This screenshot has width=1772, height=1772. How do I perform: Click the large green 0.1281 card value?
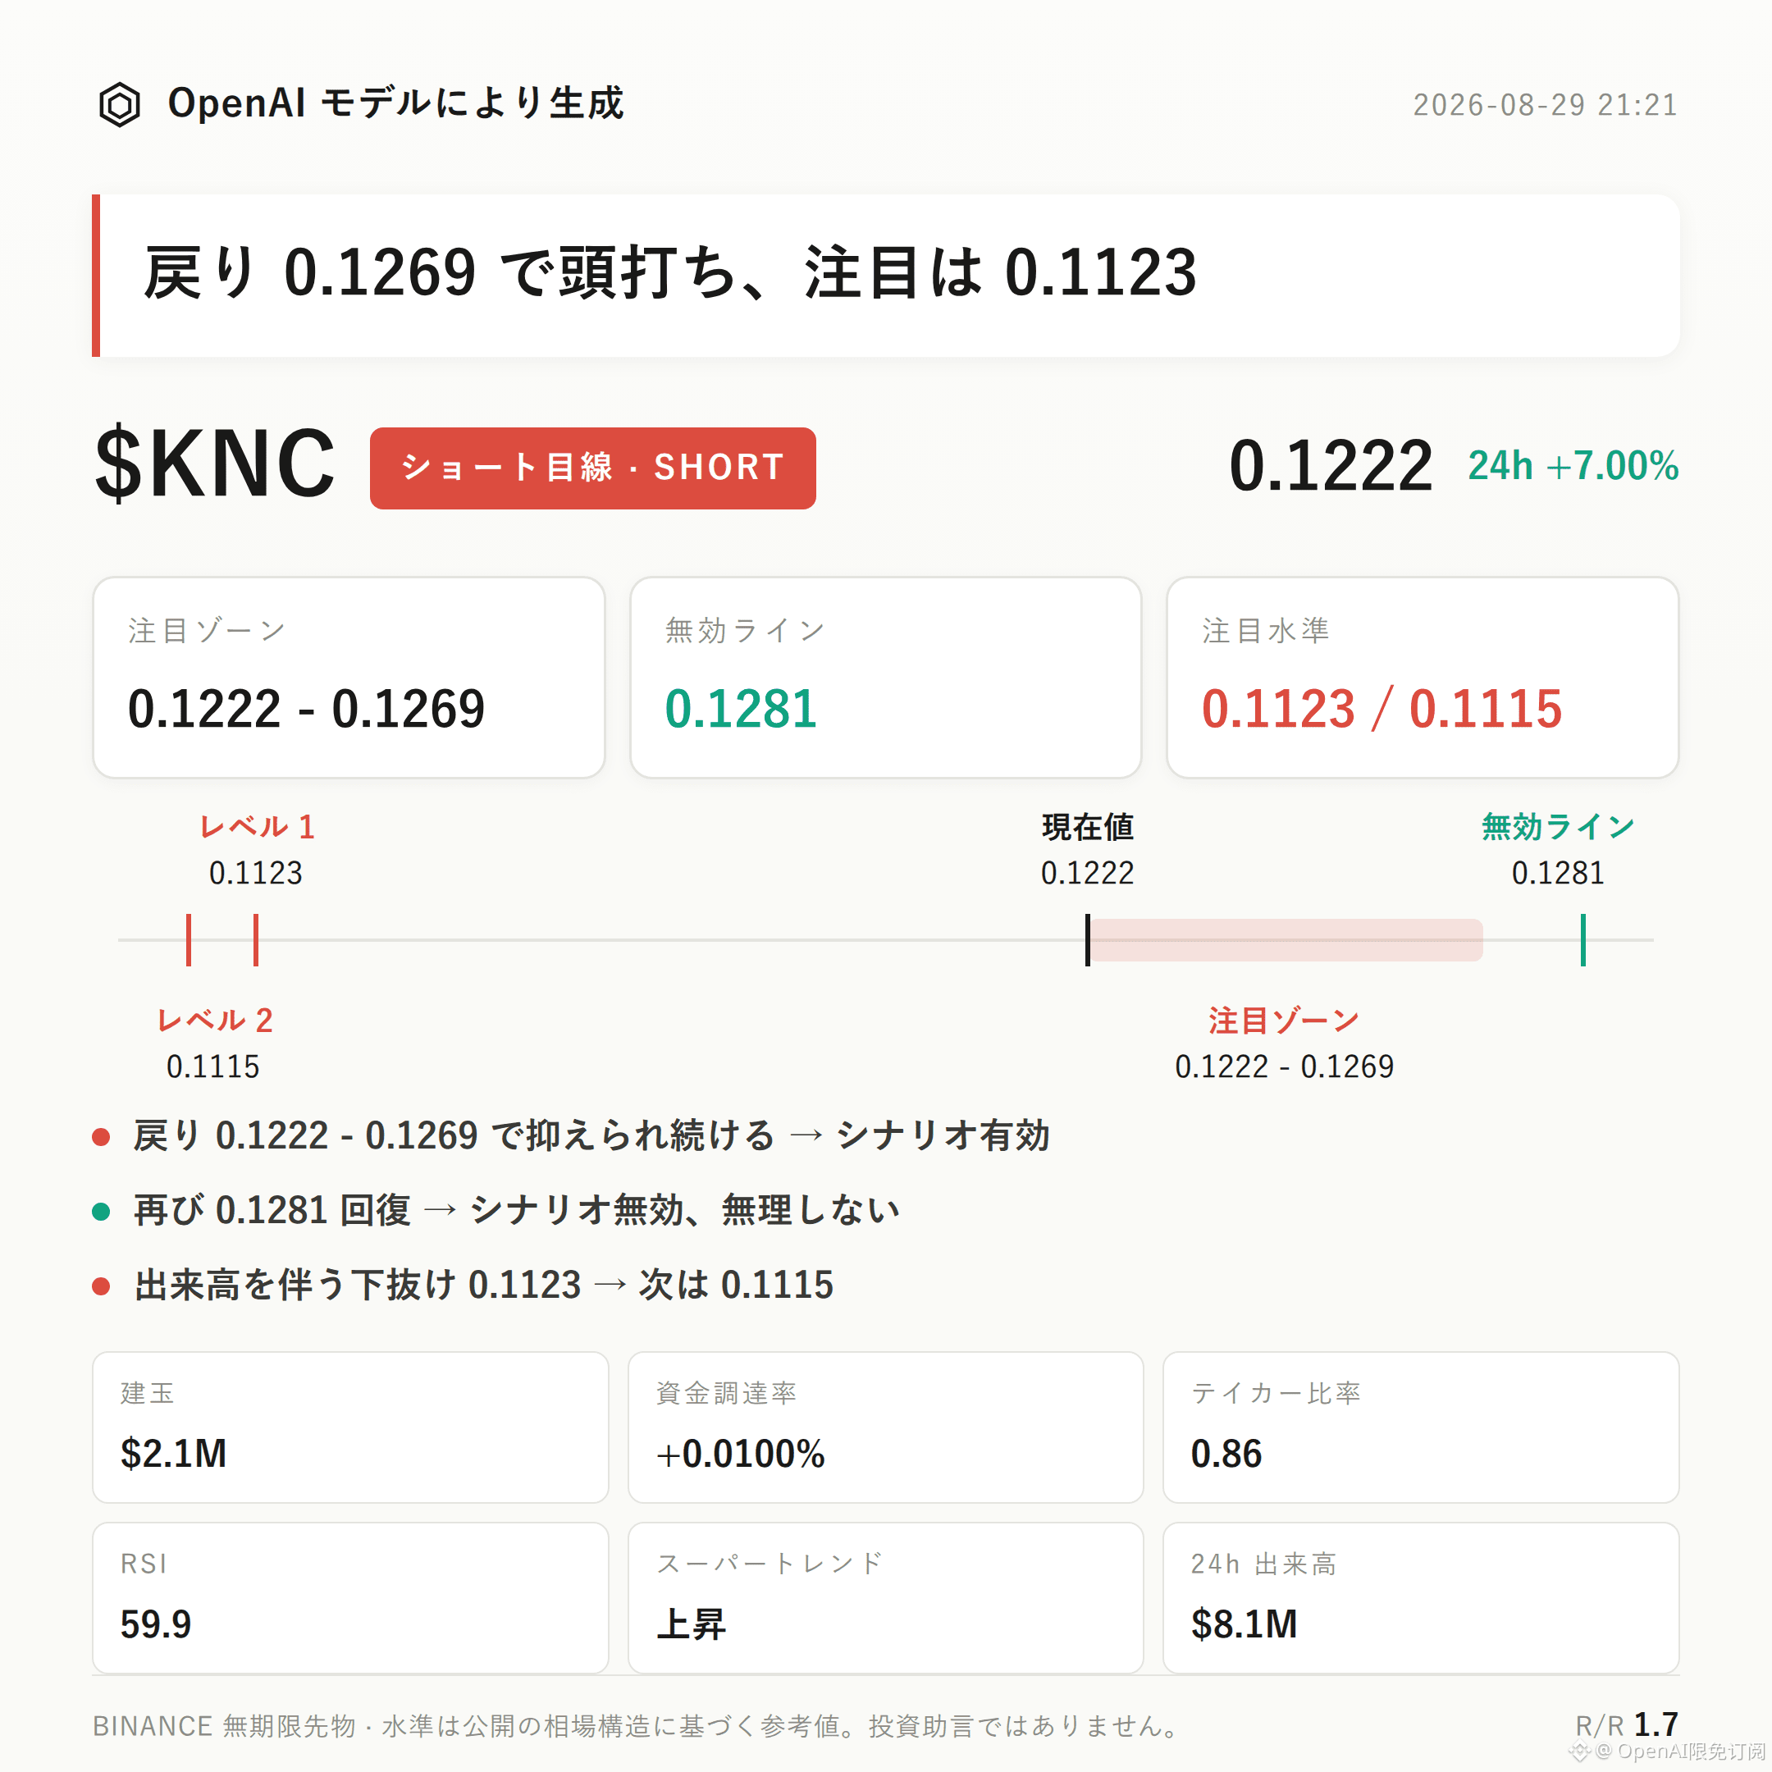741,709
